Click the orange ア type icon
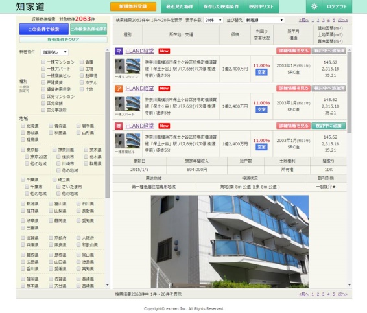Image resolution: width=367 pixels, height=313 pixels. tap(119, 88)
